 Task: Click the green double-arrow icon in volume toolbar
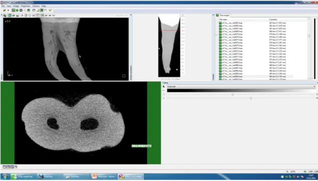coord(14,15)
